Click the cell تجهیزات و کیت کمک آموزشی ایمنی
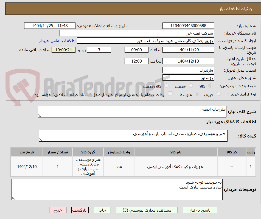261x219 pixels. click(176, 167)
